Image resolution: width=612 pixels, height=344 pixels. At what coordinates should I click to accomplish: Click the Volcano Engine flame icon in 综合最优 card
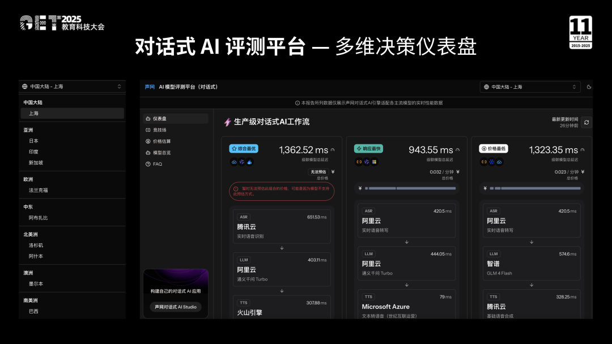(x=249, y=162)
